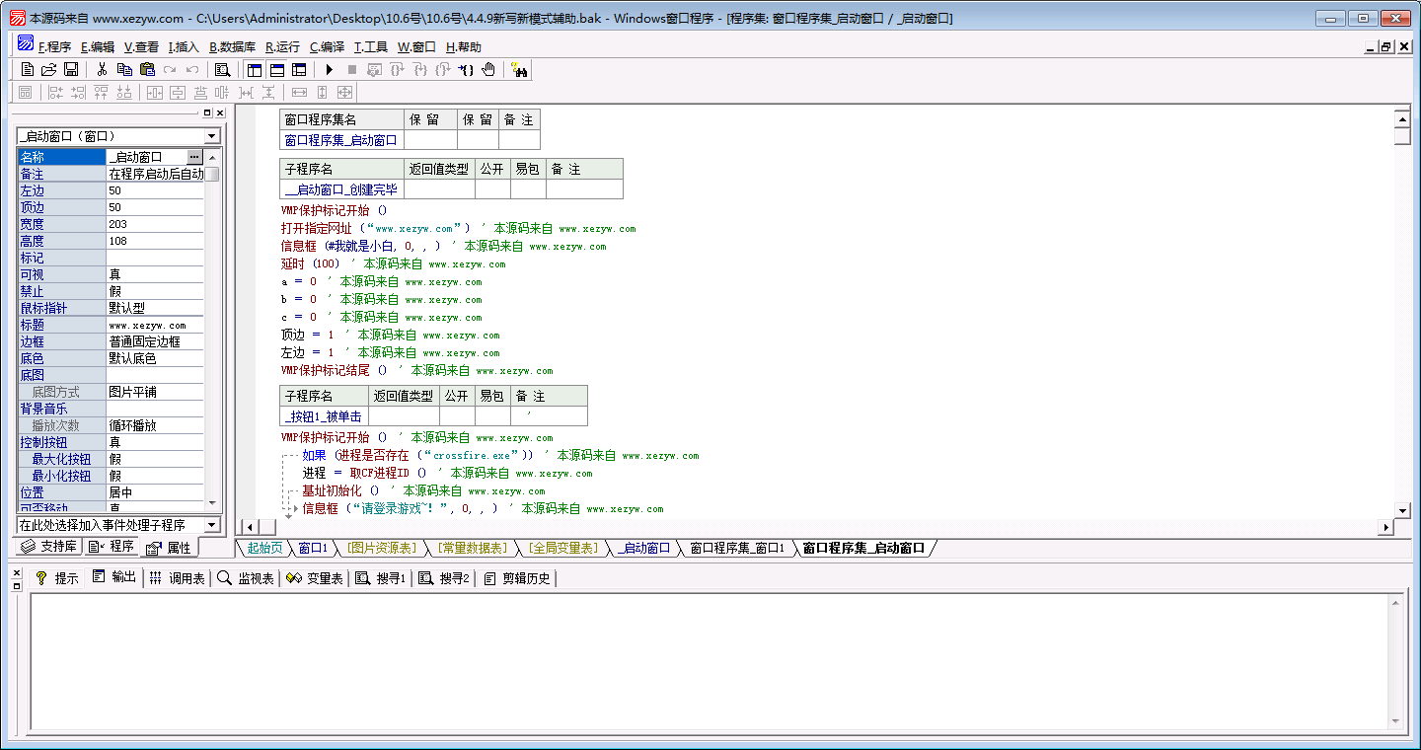Click the binoculars help-search icon

(519, 69)
